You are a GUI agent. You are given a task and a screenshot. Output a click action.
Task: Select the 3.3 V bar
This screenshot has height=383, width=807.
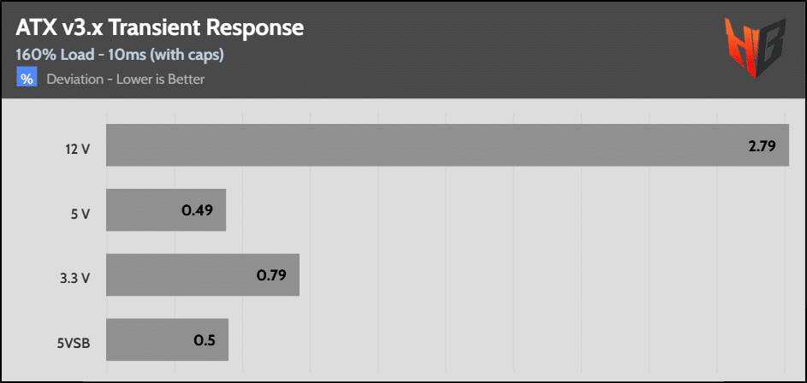click(203, 274)
